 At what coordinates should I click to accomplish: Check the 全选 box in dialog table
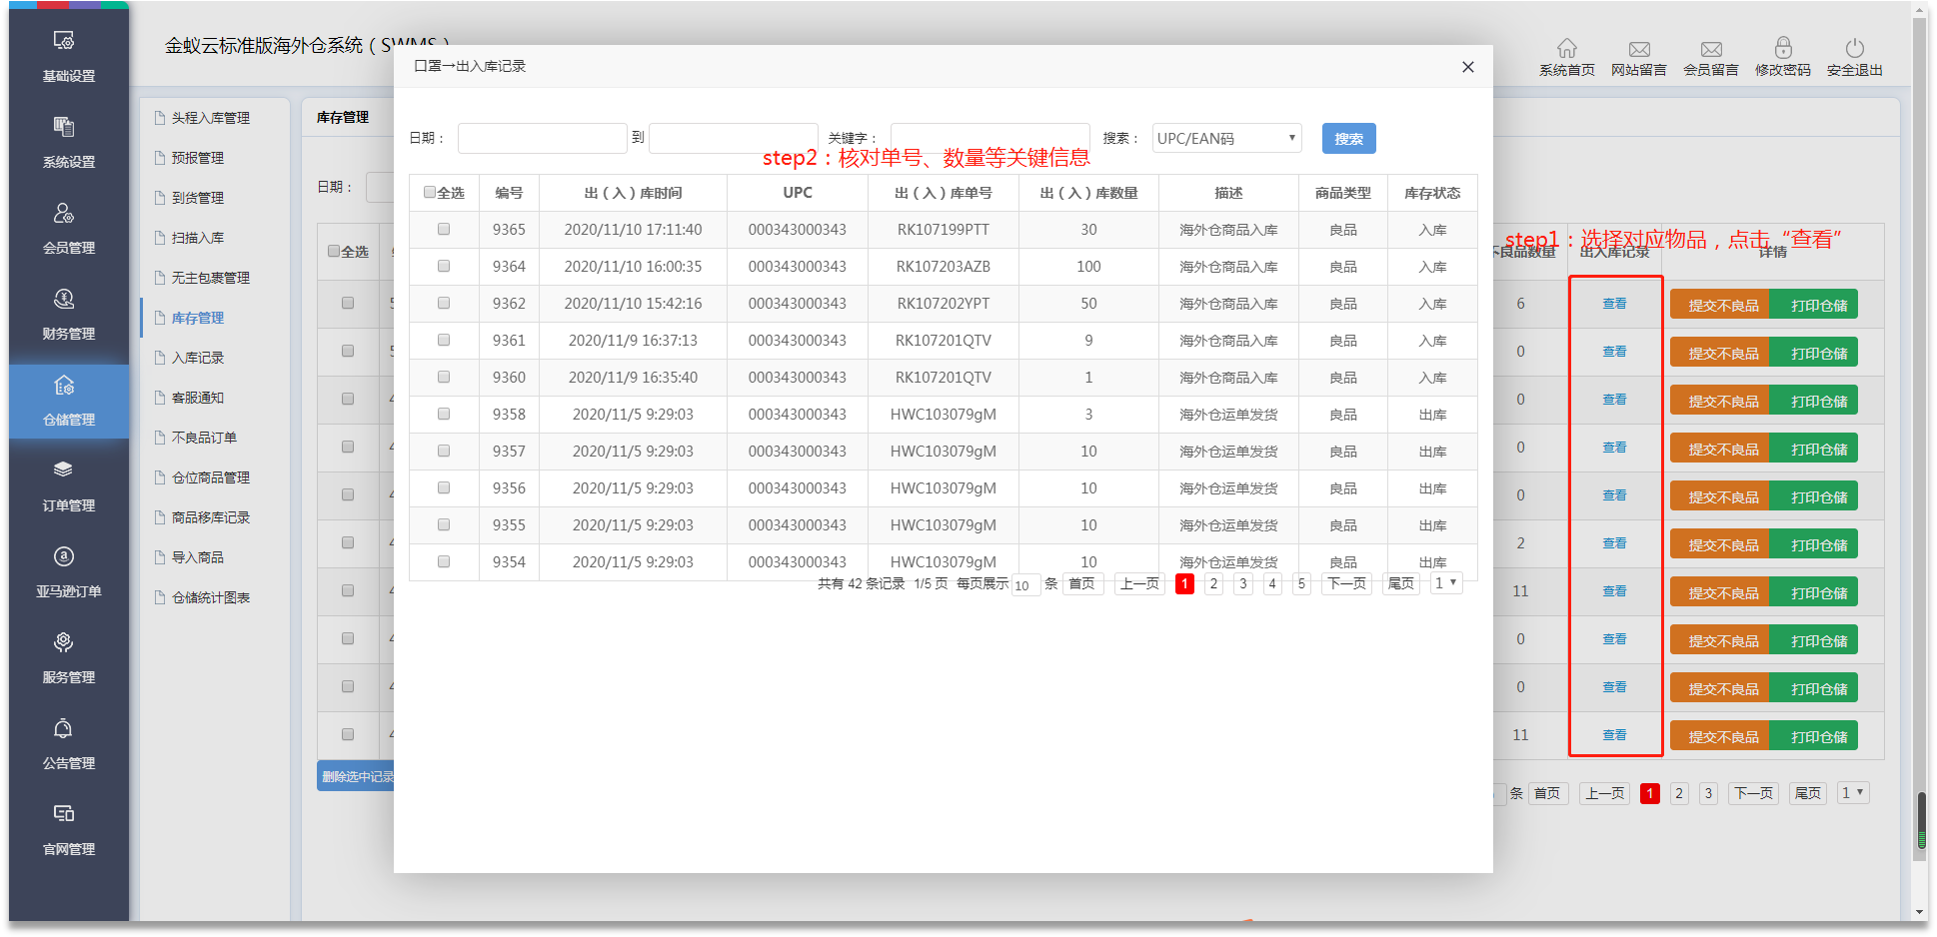point(430,193)
